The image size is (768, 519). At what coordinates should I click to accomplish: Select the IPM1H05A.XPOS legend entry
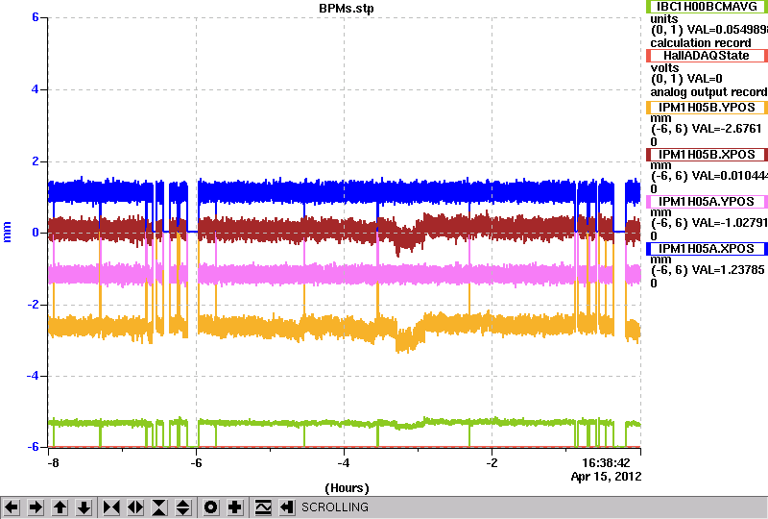tap(707, 249)
